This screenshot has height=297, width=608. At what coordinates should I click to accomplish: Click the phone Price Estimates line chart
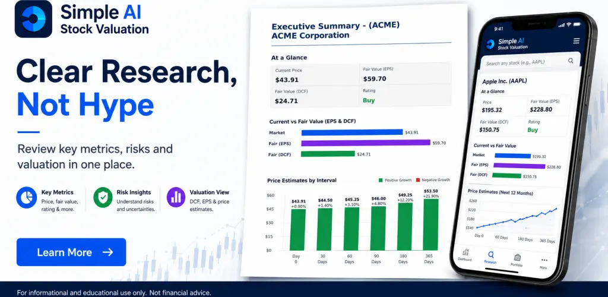[x=516, y=219]
